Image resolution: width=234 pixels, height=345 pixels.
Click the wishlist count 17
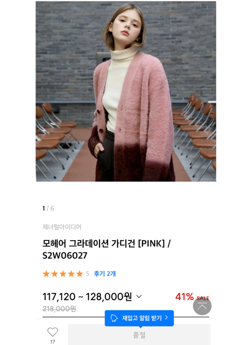click(53, 342)
